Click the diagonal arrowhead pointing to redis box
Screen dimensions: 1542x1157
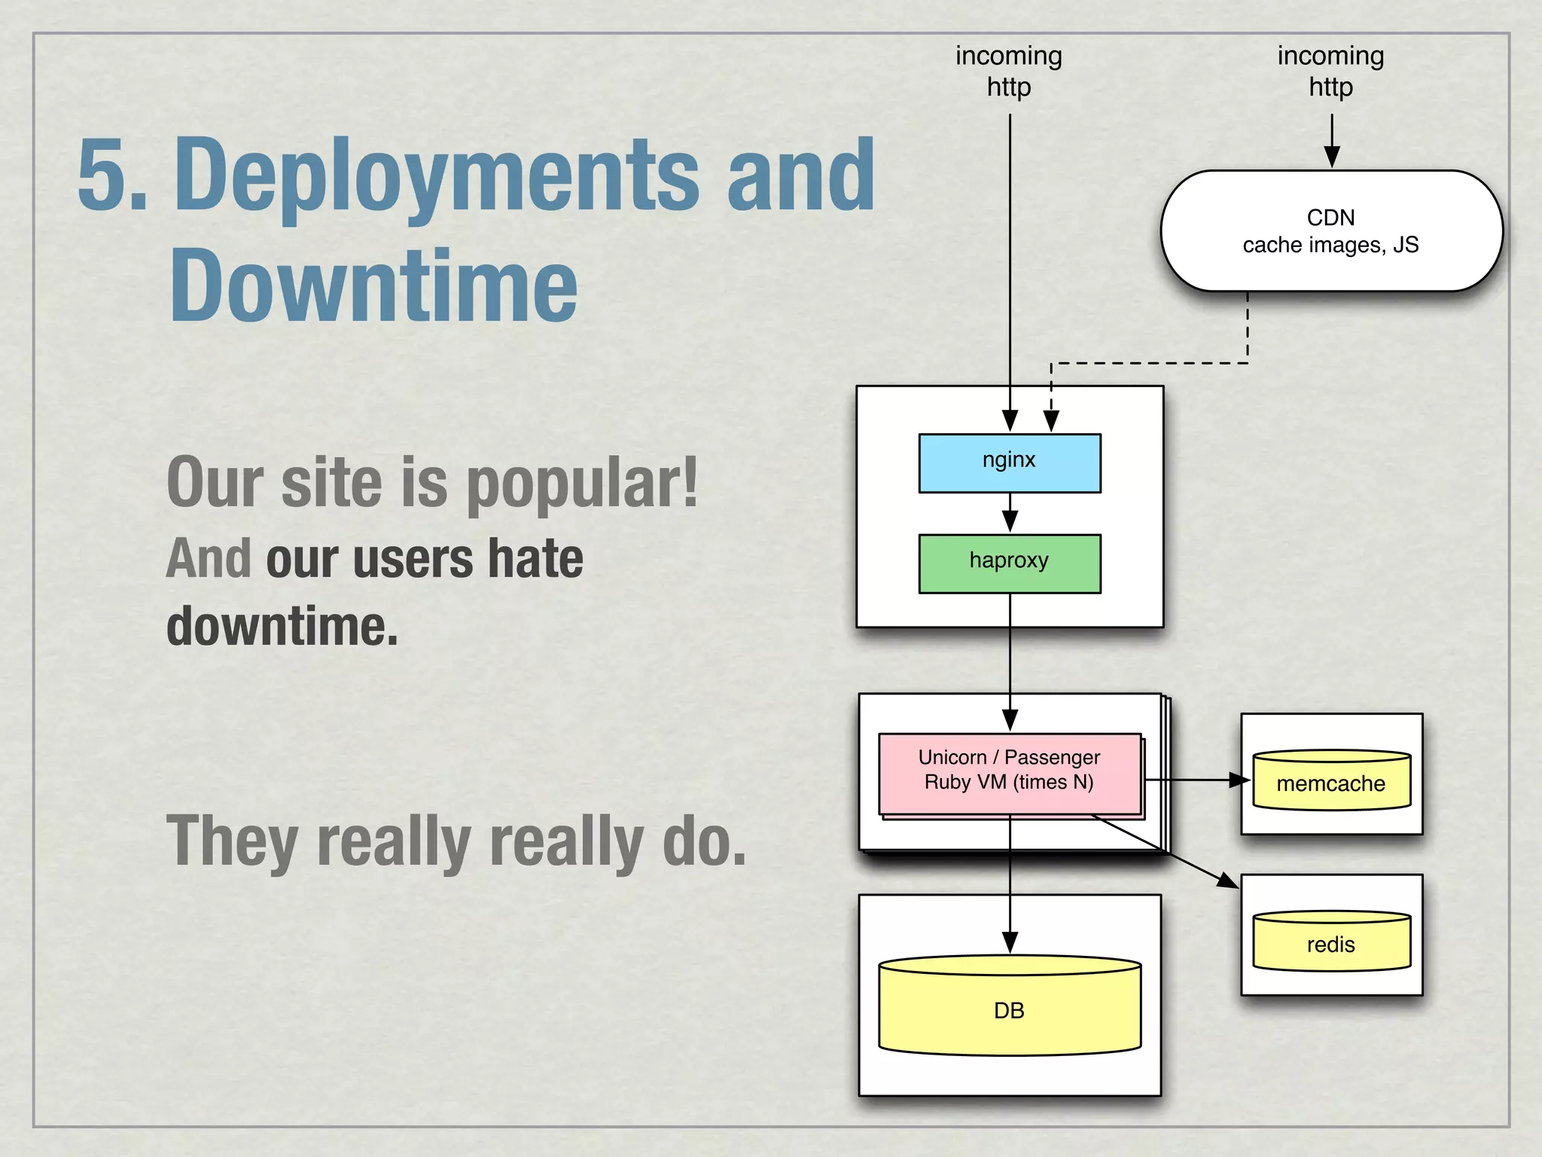pyautogui.click(x=1227, y=880)
